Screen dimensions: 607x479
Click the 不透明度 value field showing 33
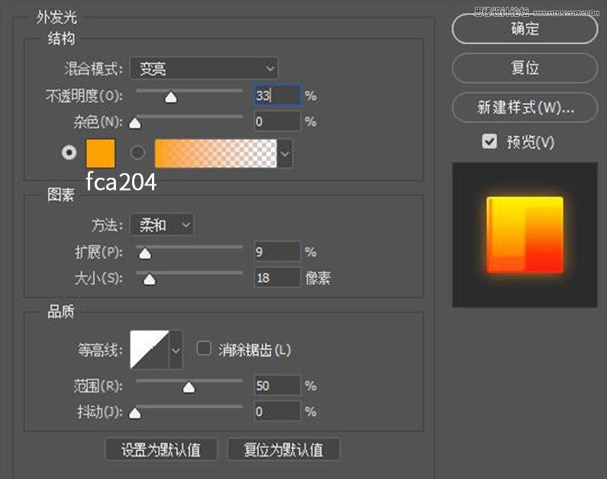pos(277,95)
